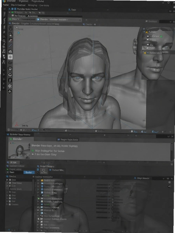This screenshot has width=175, height=233.
Task: Toggle the green arrow marker in the bottom list
Action: click(38, 198)
